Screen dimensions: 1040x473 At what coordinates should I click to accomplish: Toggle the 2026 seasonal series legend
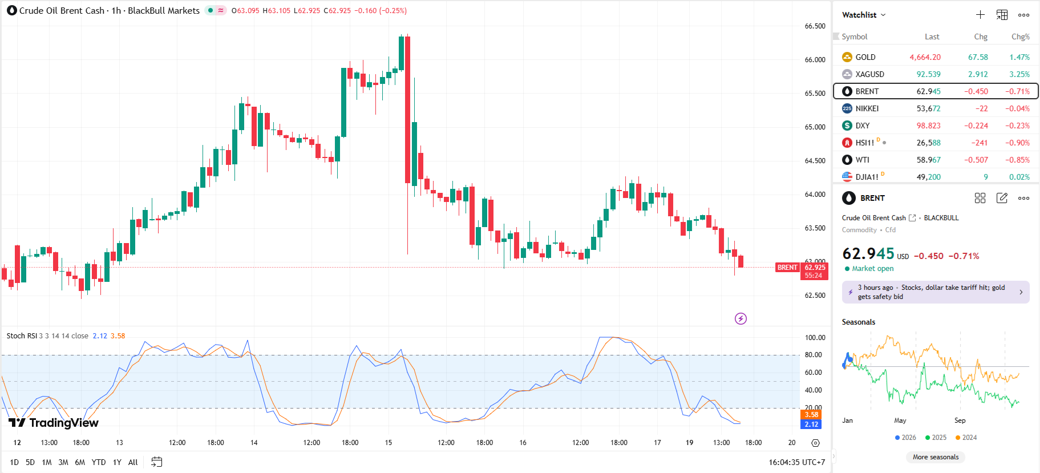point(905,438)
